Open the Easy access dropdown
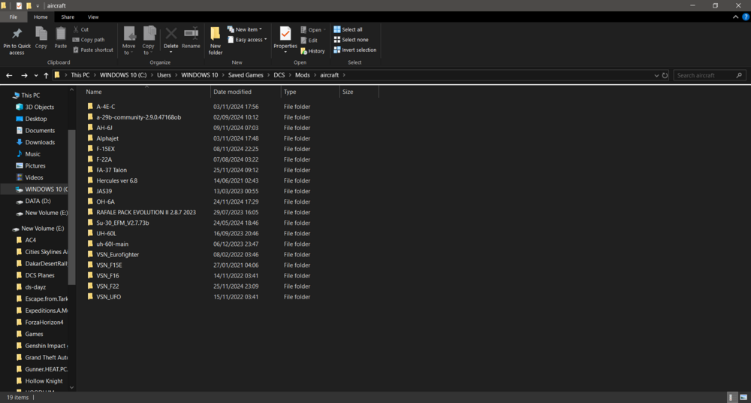Image resolution: width=751 pixels, height=403 pixels. pos(246,40)
